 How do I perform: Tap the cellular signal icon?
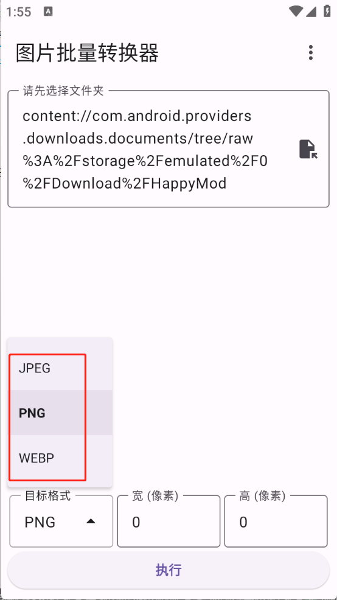pyautogui.click(x=311, y=12)
